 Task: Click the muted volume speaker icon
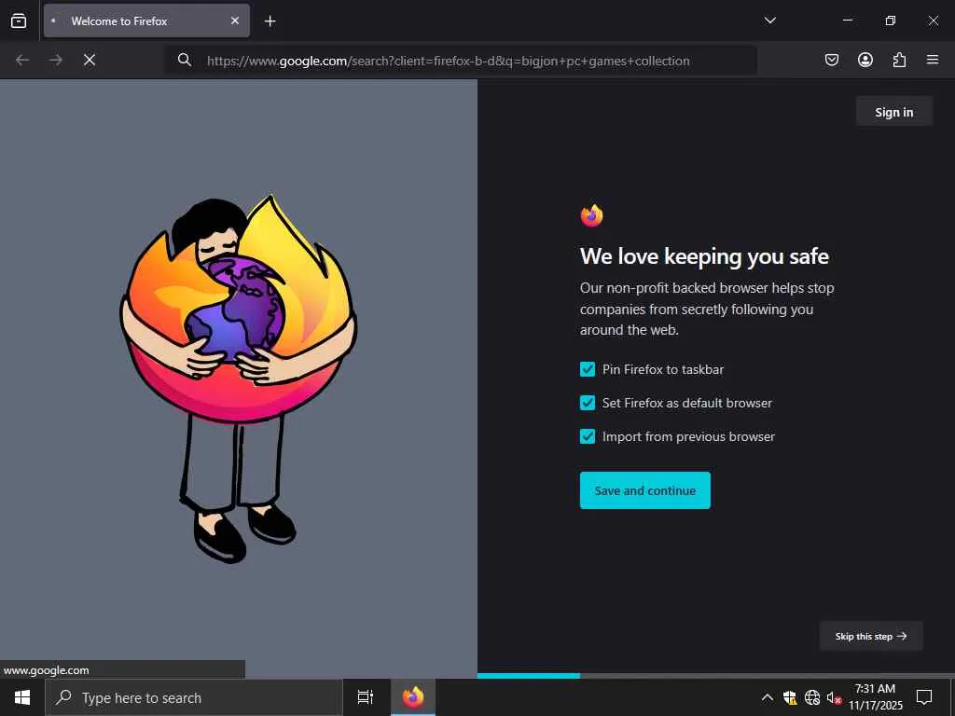click(834, 697)
